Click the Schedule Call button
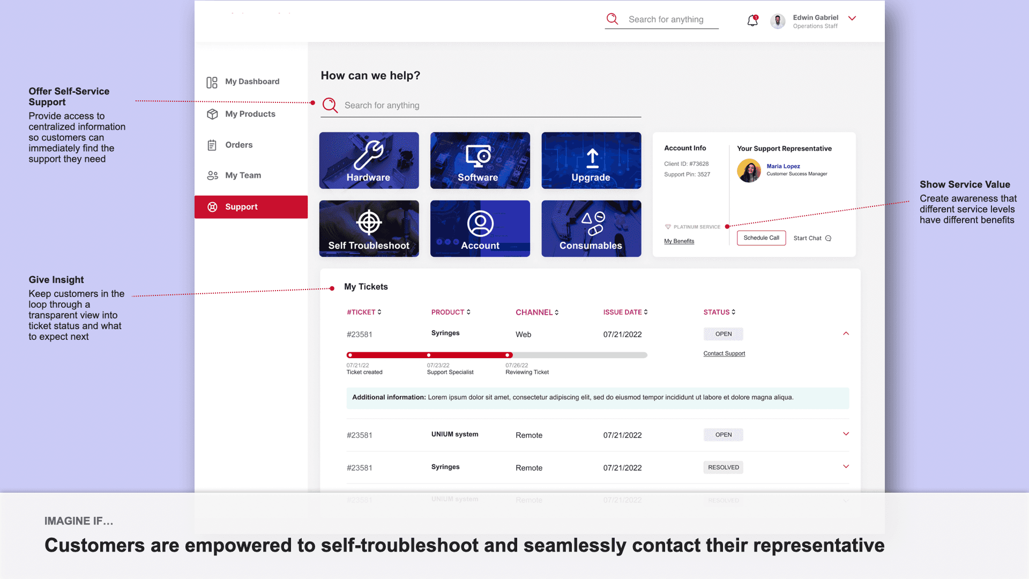1029x579 pixels. click(x=761, y=238)
